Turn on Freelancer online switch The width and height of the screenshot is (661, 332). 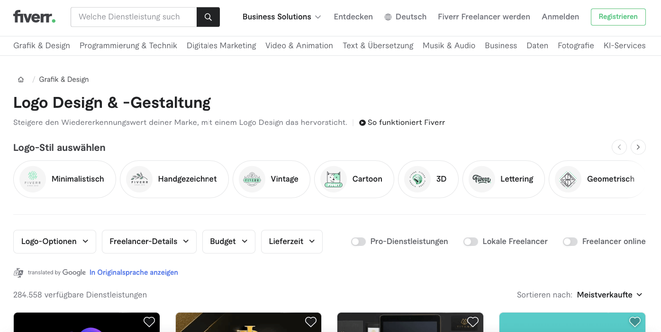570,242
